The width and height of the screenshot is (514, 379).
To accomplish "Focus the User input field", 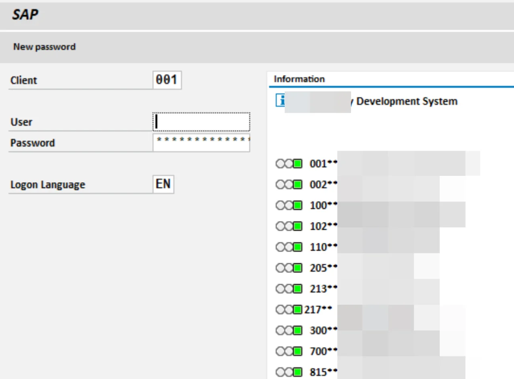I will [x=202, y=122].
